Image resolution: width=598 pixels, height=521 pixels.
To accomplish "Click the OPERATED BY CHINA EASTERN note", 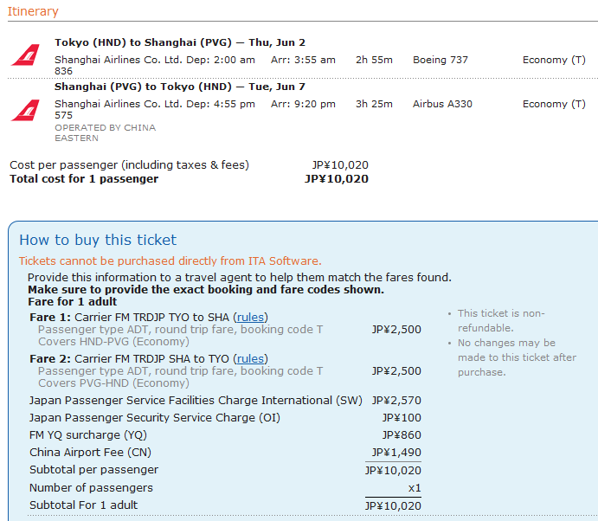I will [105, 132].
